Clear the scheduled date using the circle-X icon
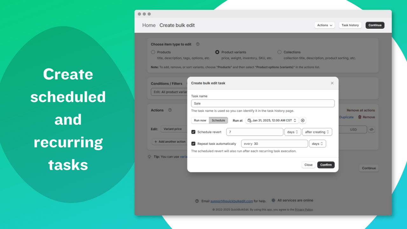The image size is (407, 229). pyautogui.click(x=302, y=120)
